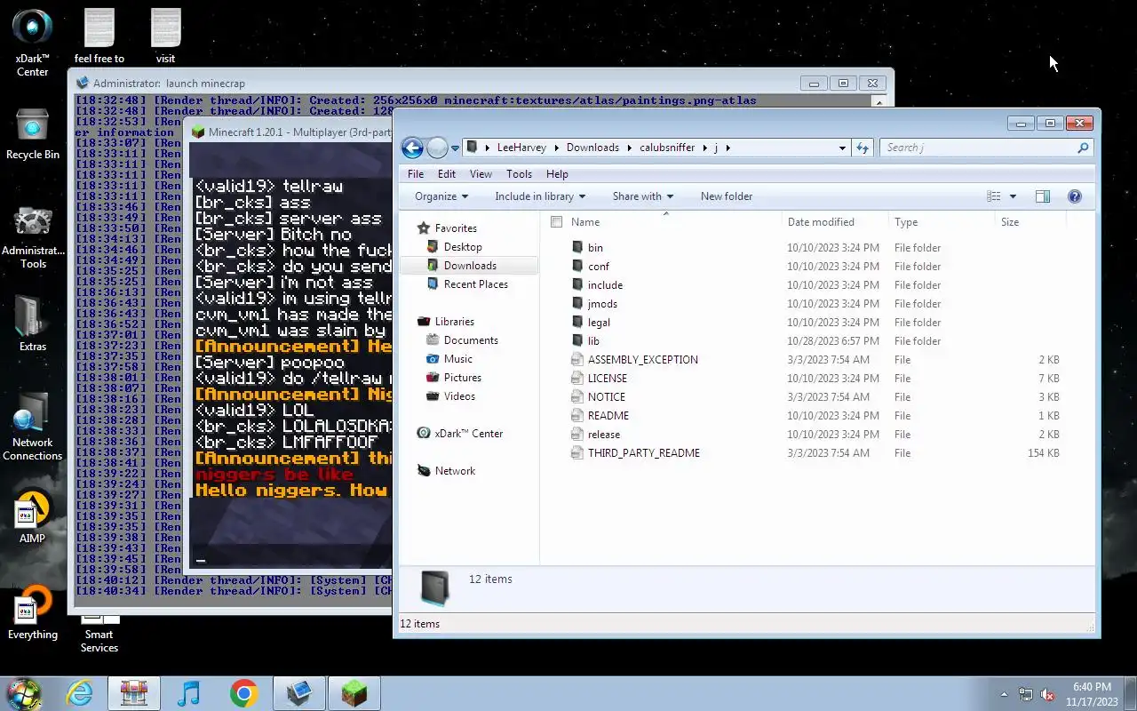Screen dimensions: 1137x711
Task: Expand the address bar history dropdown
Action: [842, 148]
